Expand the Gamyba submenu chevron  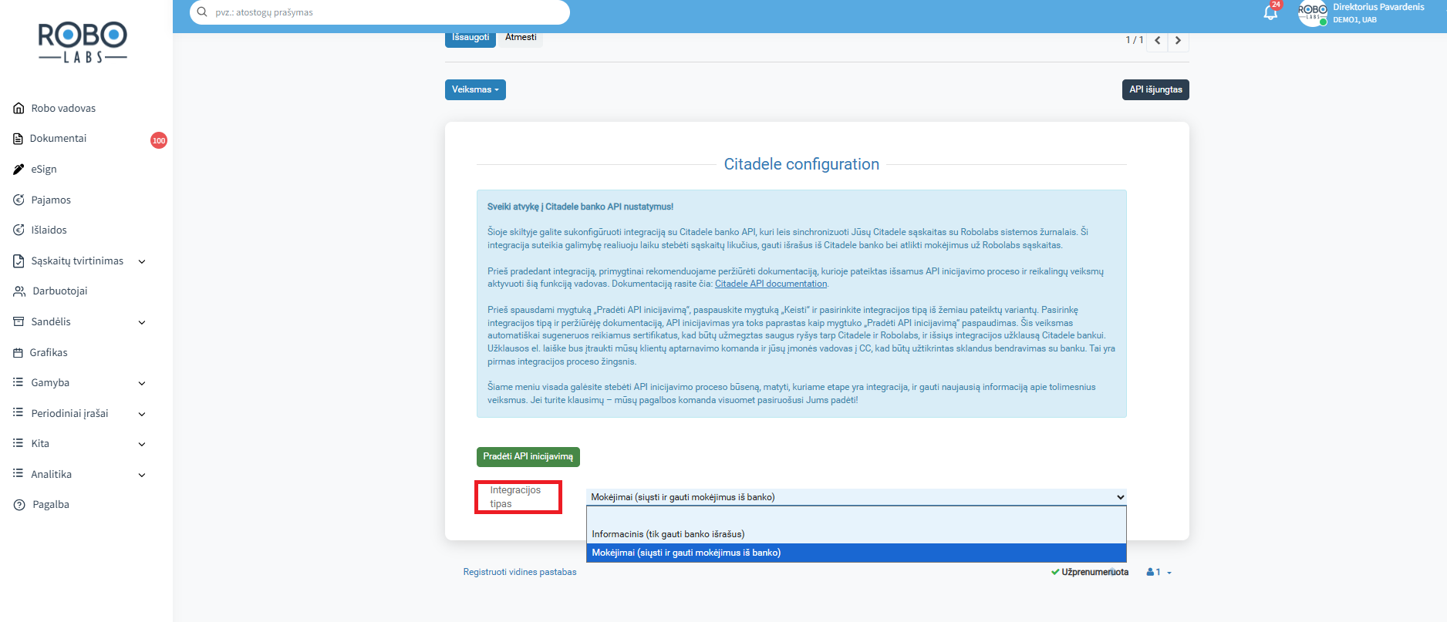(x=142, y=383)
